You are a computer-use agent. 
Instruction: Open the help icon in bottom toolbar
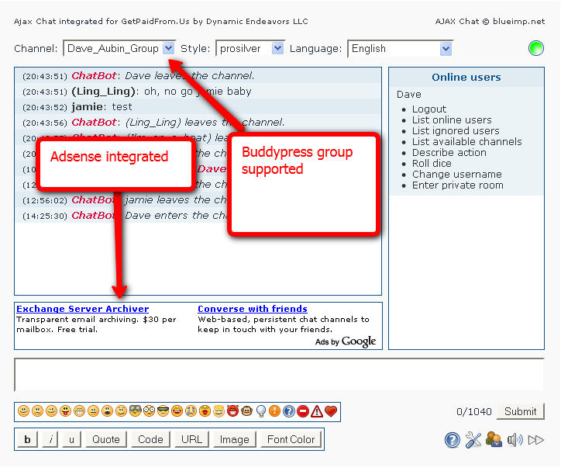[x=453, y=441]
